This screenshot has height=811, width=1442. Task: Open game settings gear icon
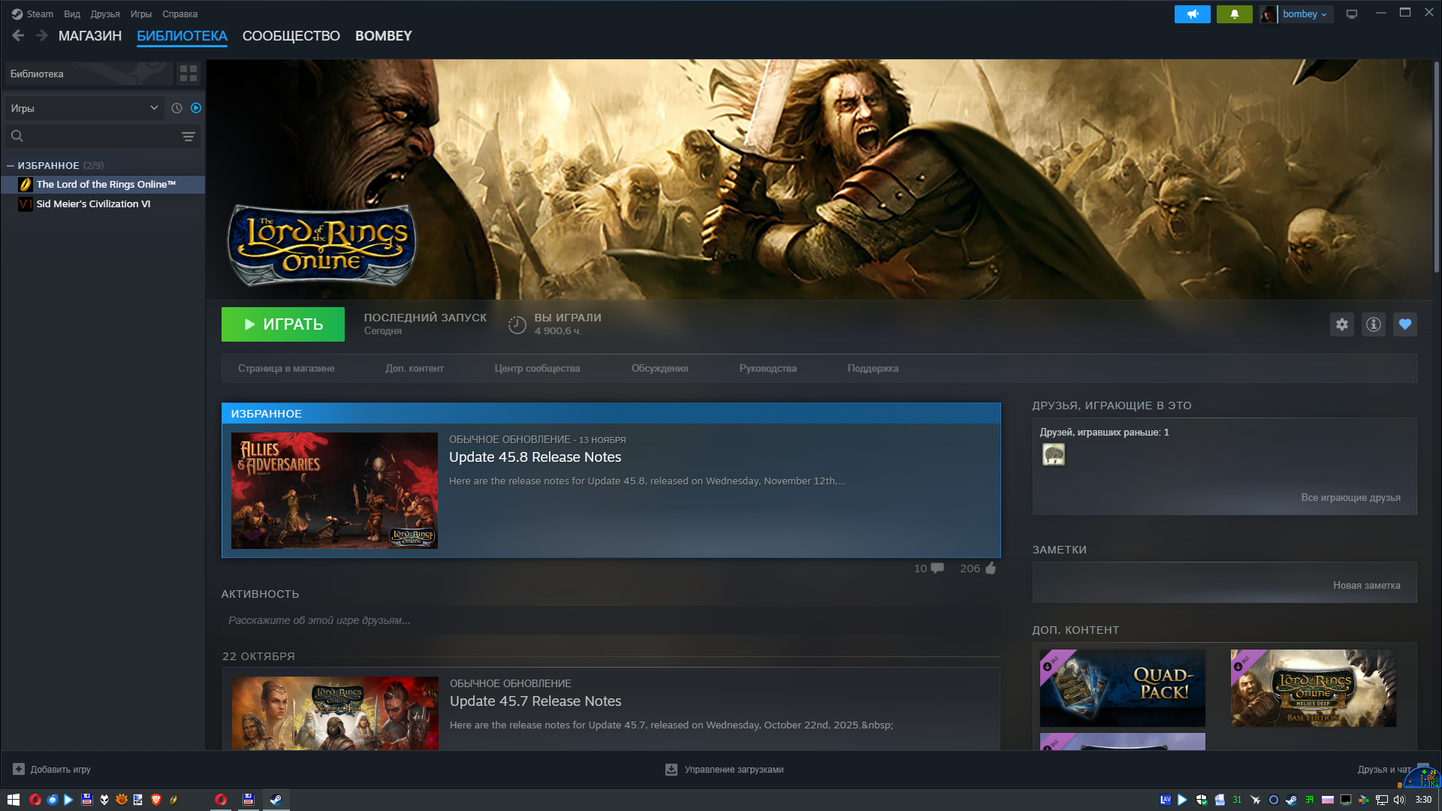(x=1342, y=324)
